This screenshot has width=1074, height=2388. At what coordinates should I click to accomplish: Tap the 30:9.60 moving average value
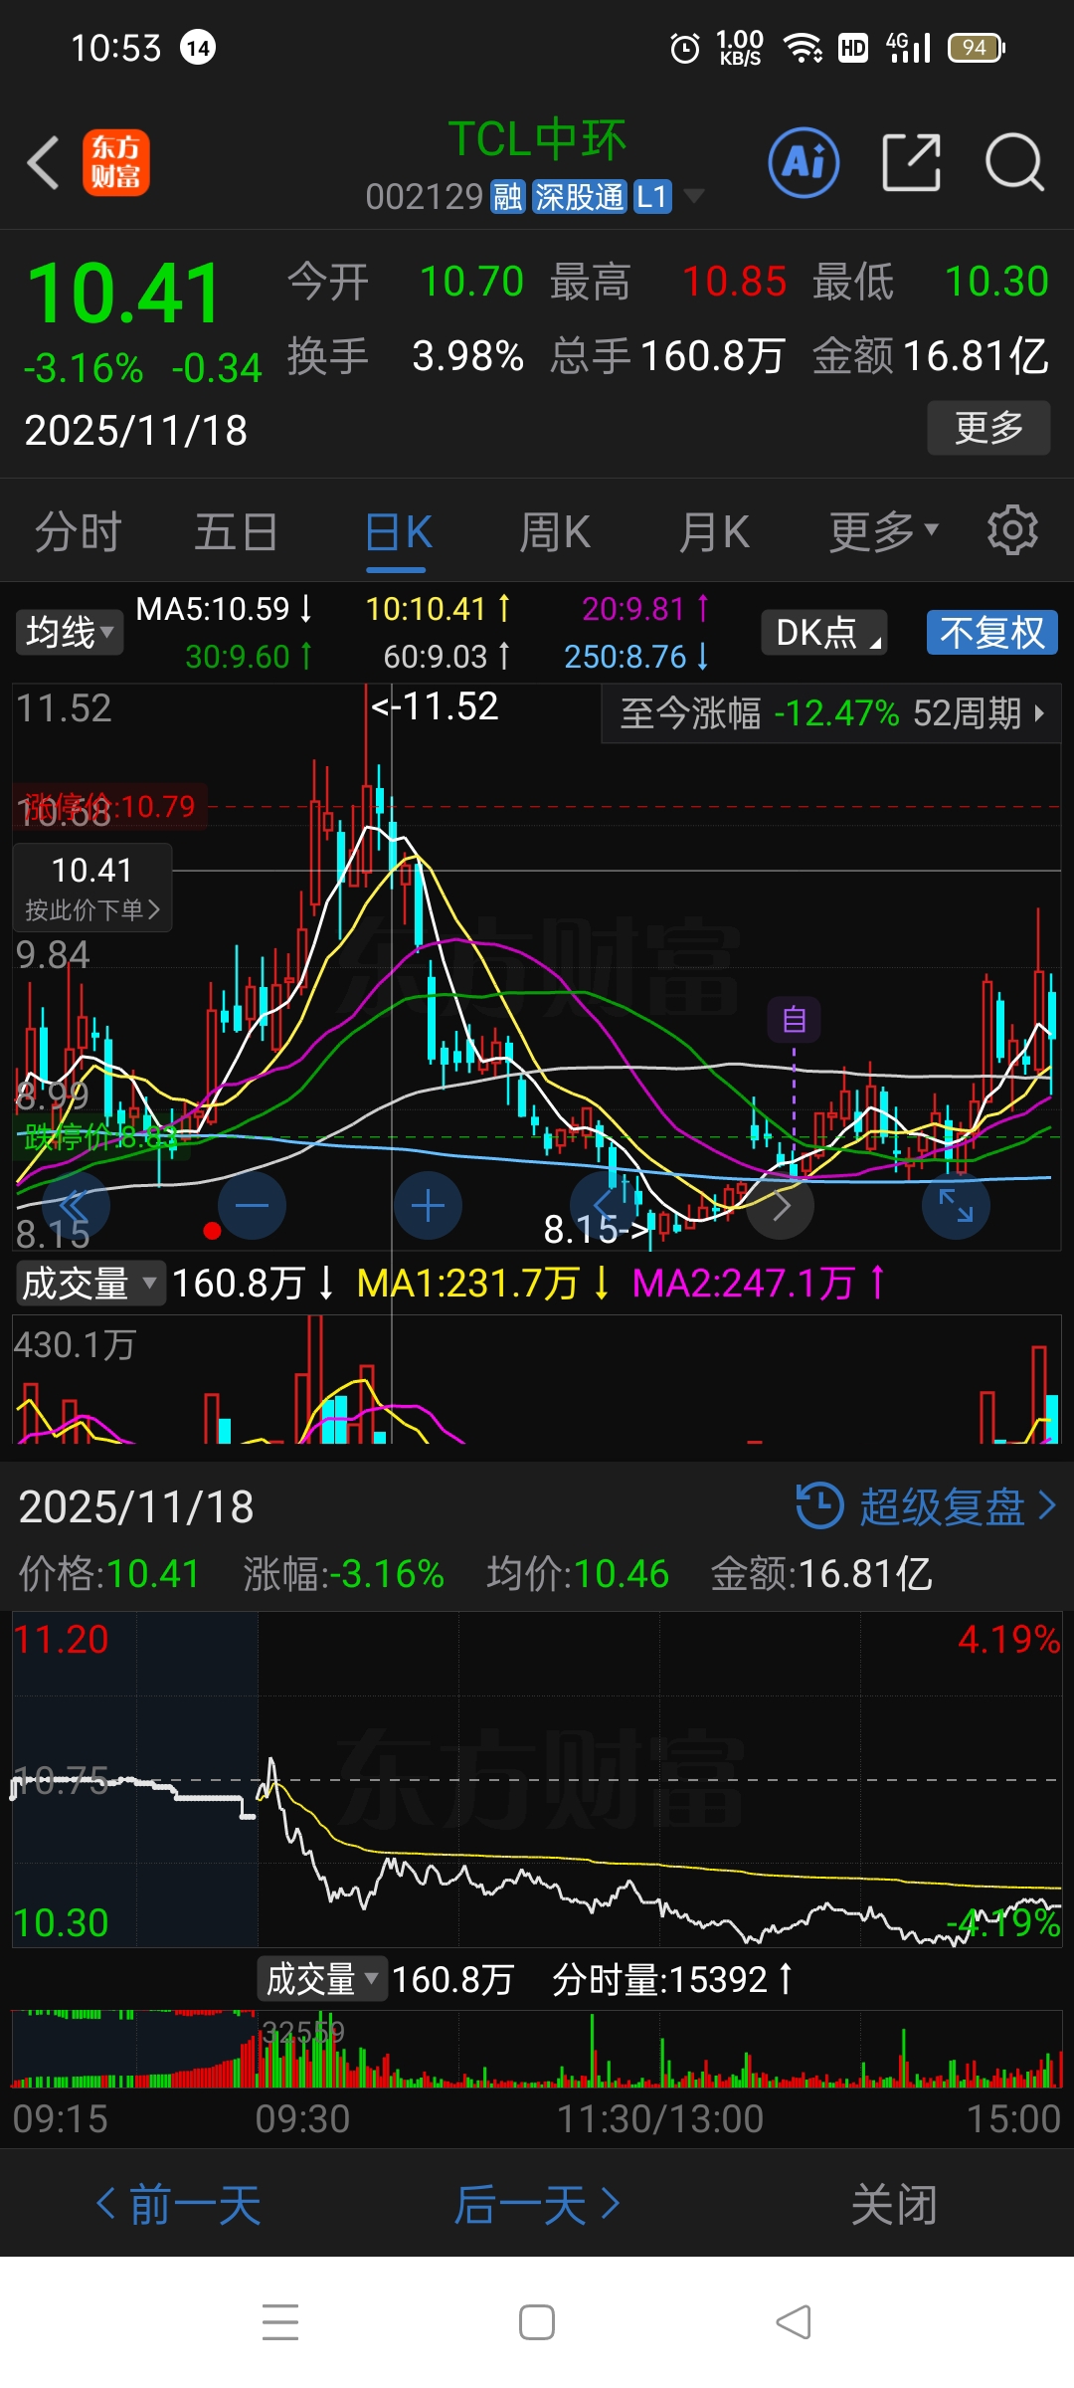coord(249,657)
